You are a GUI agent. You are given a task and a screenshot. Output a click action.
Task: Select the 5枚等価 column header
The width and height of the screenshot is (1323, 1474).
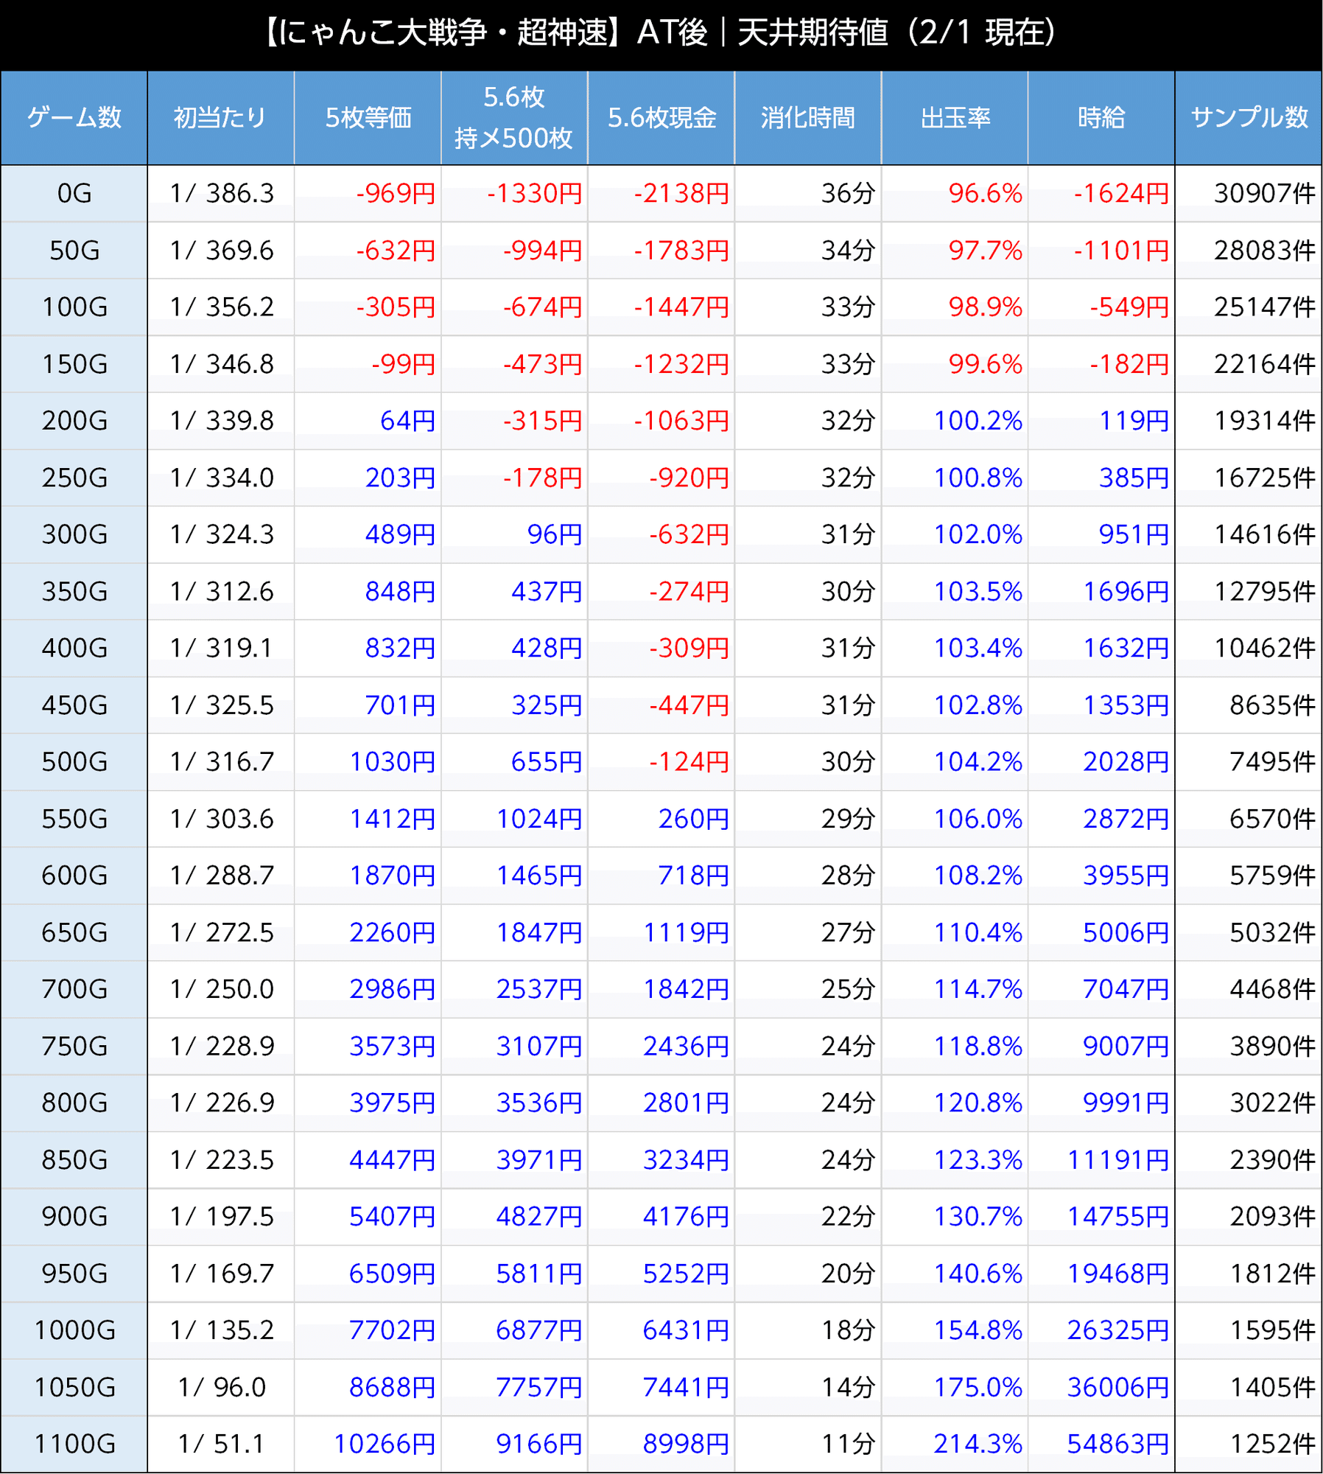point(368,117)
